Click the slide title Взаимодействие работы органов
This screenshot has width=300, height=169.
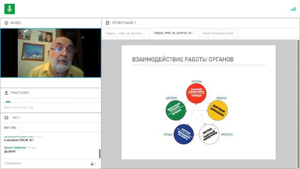coord(183,60)
